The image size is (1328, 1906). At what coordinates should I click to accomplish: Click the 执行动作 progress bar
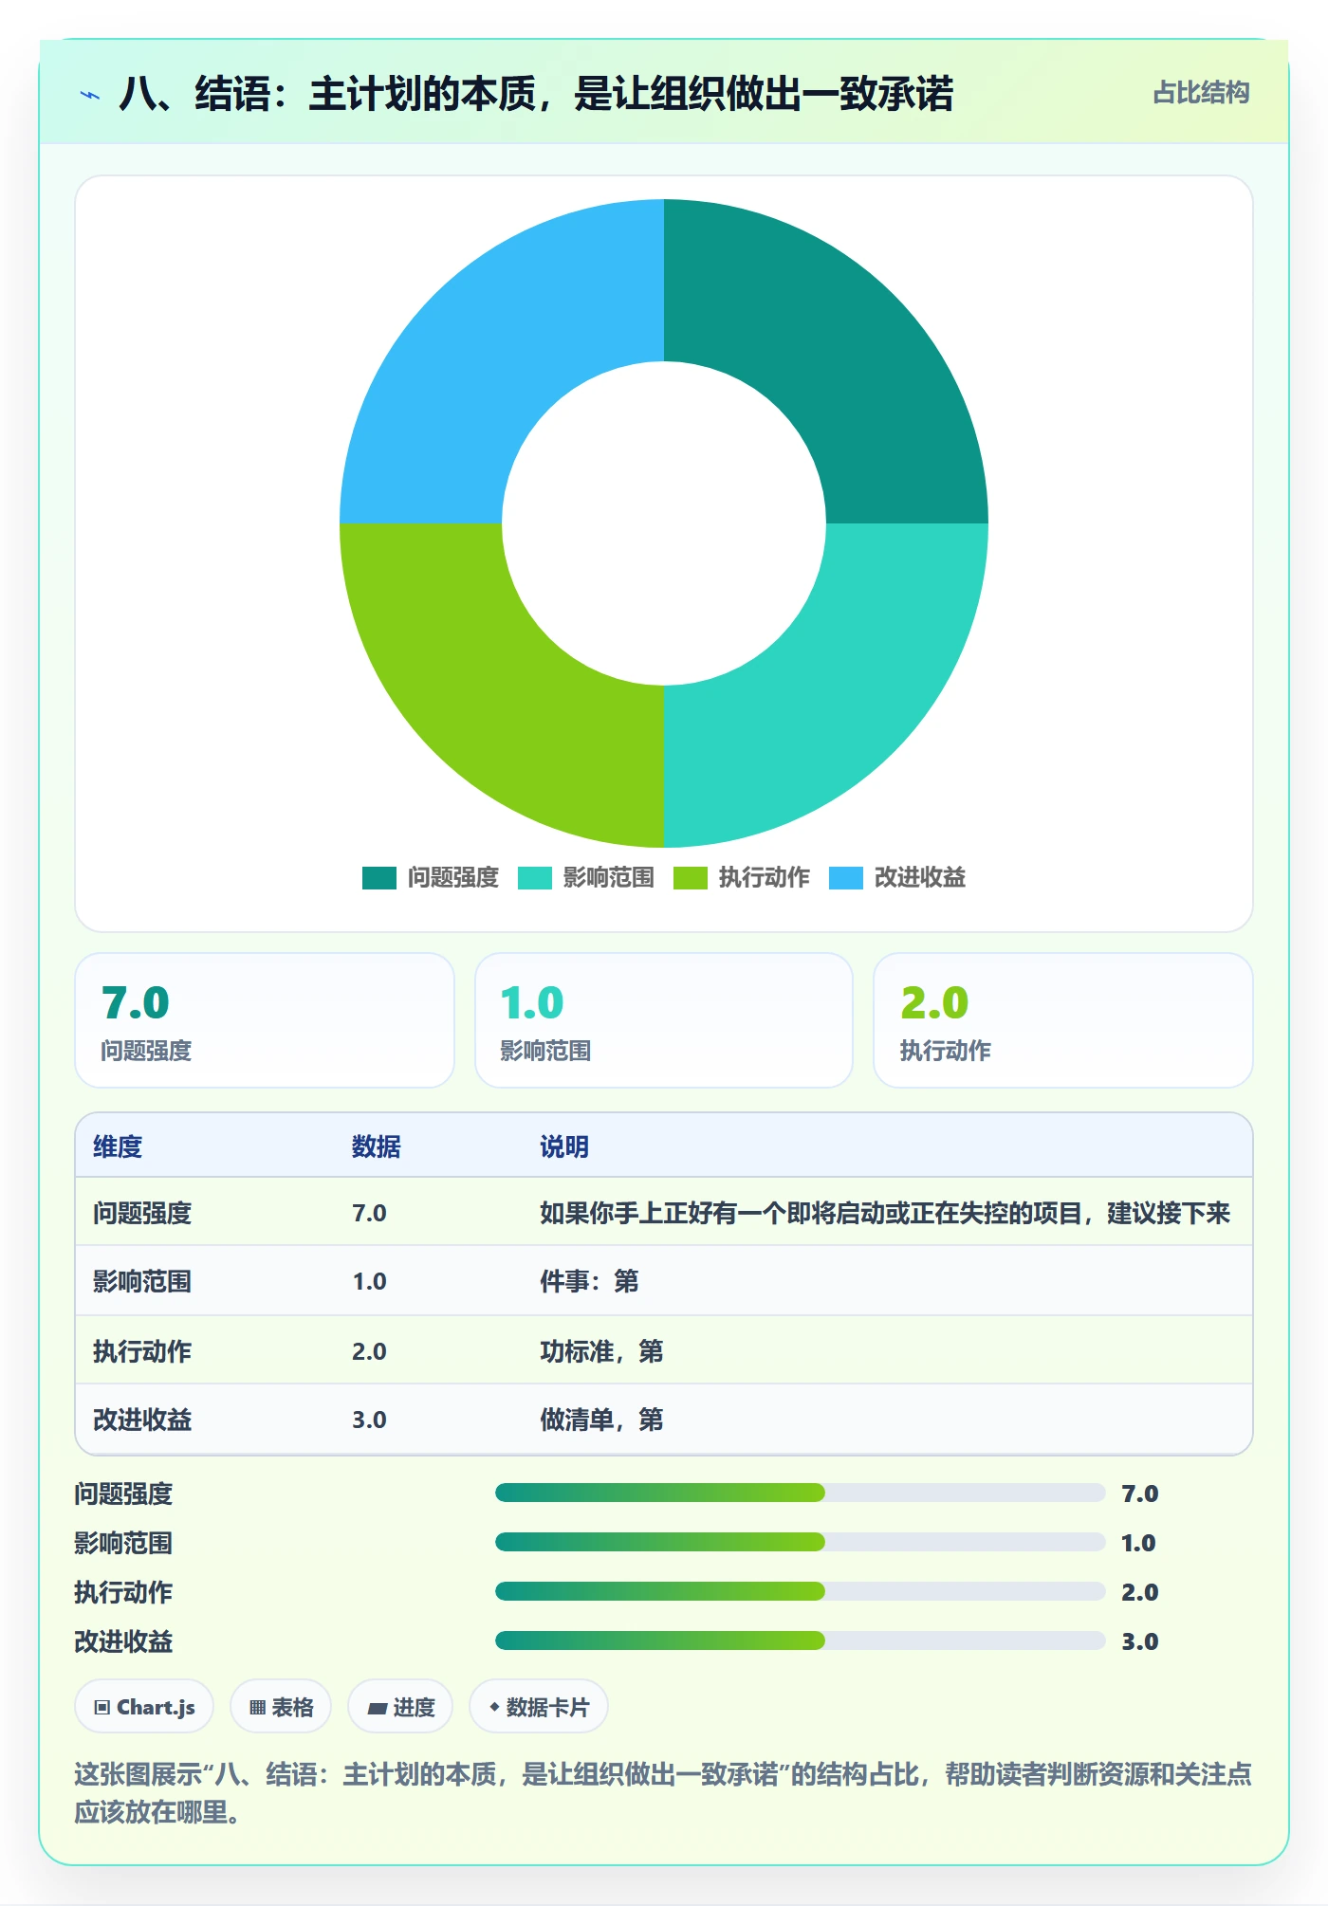tap(801, 1592)
